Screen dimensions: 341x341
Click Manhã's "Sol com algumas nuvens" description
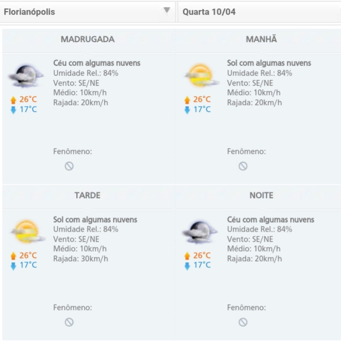point(268,63)
